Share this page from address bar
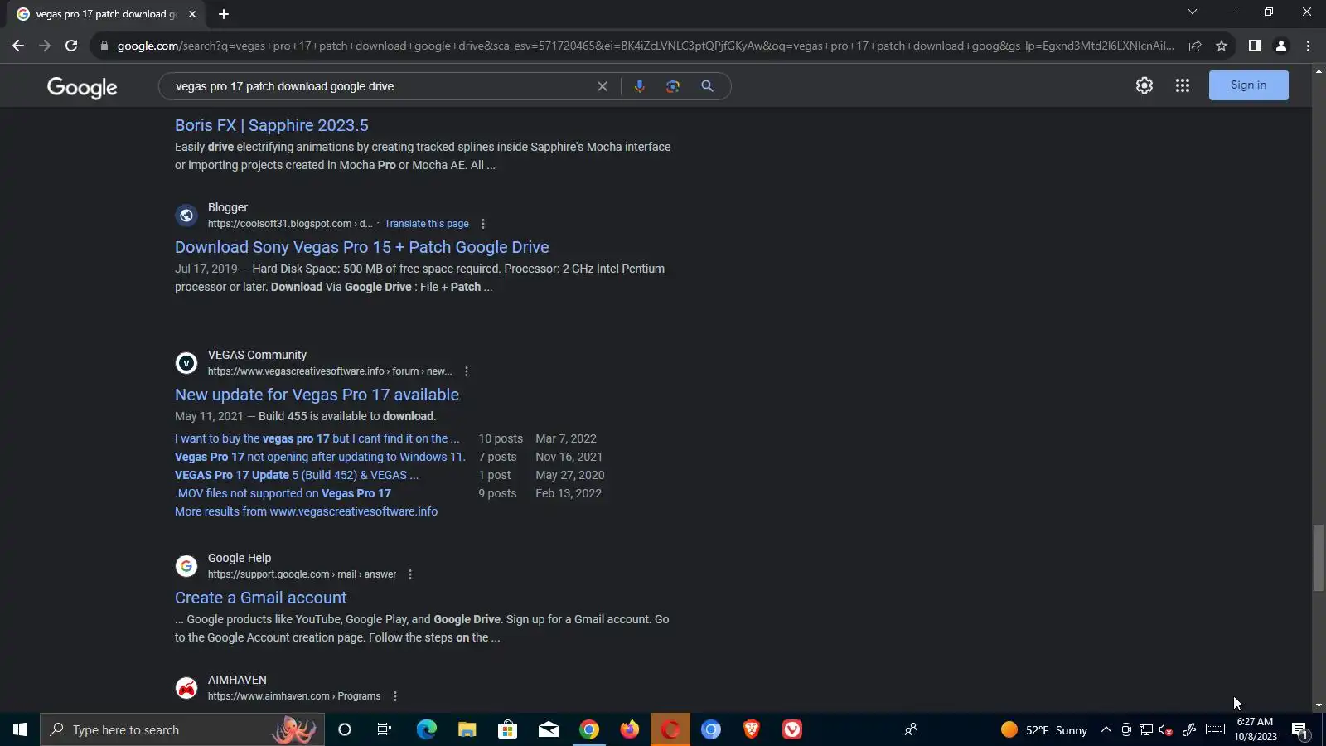Viewport: 1326px width, 746px height. tap(1195, 46)
